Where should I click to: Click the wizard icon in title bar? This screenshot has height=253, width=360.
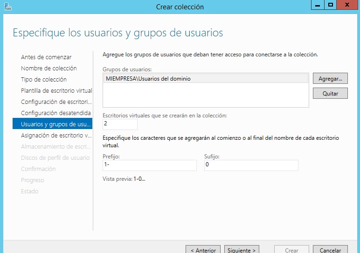click(x=8, y=7)
